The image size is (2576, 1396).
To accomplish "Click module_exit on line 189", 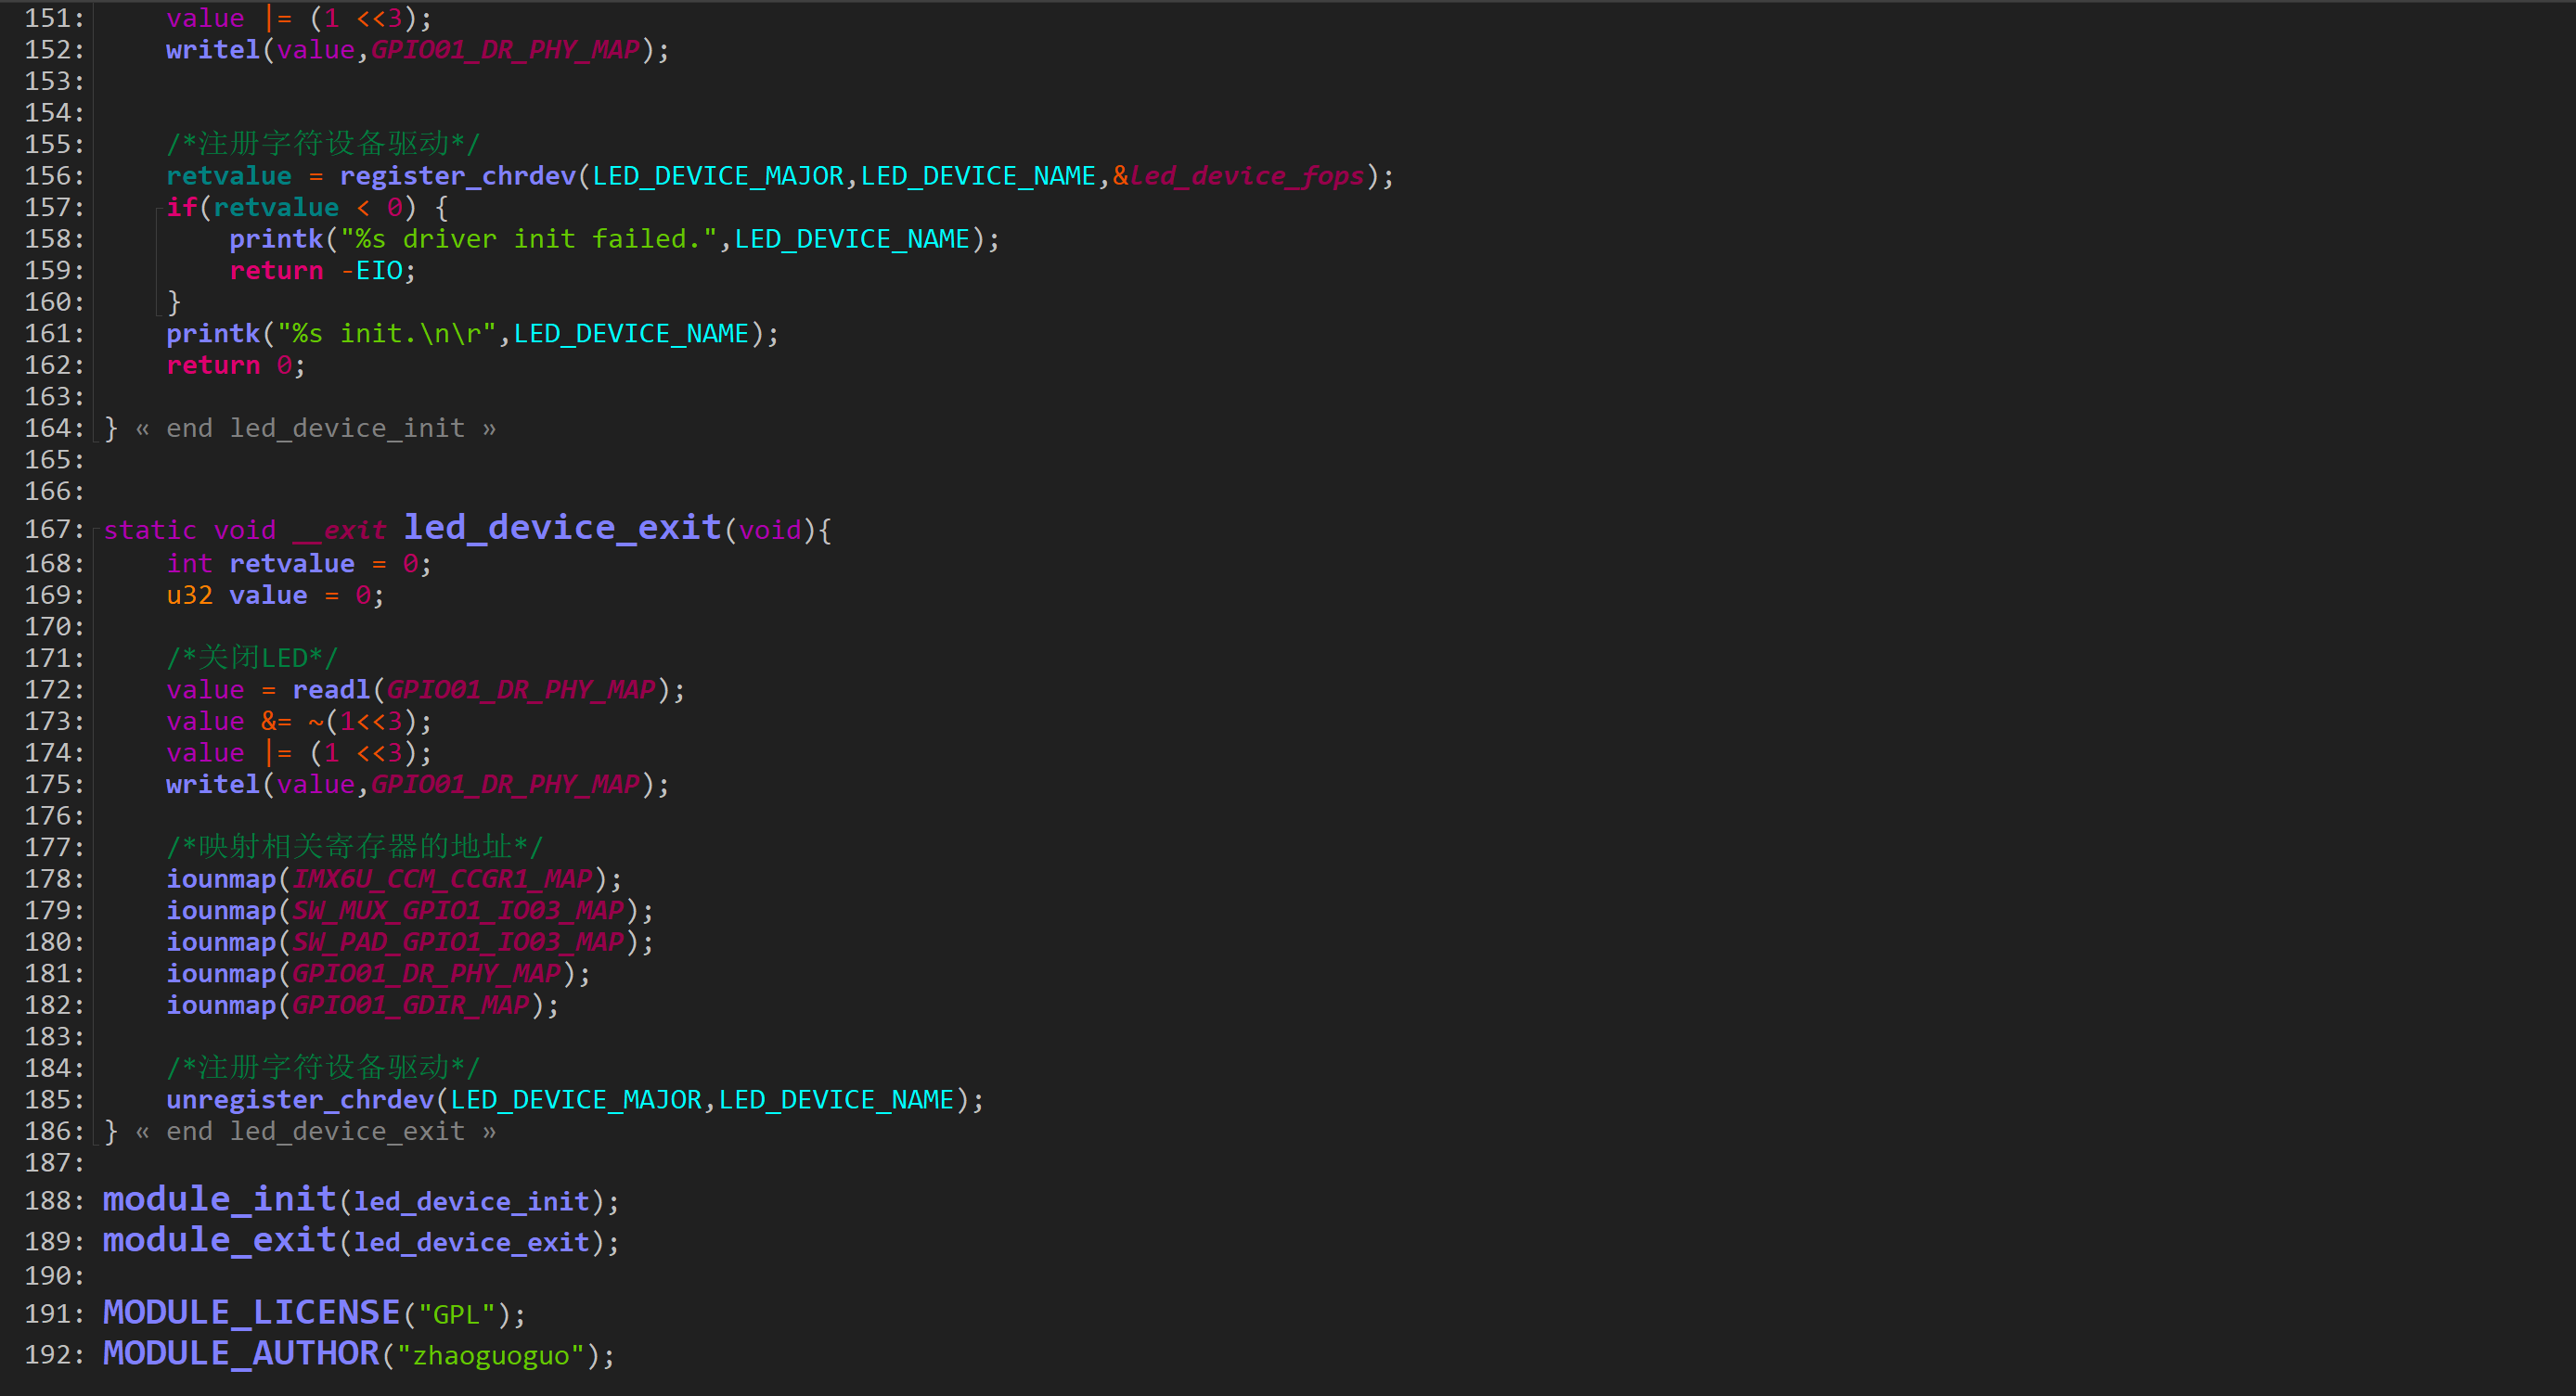I will pyautogui.click(x=219, y=1239).
